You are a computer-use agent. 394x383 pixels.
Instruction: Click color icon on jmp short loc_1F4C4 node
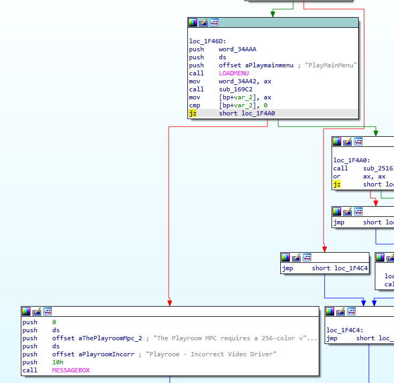coord(286,258)
